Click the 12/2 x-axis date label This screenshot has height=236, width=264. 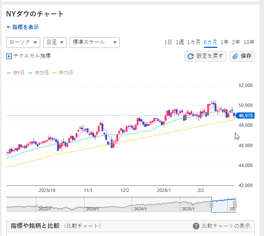point(125,190)
